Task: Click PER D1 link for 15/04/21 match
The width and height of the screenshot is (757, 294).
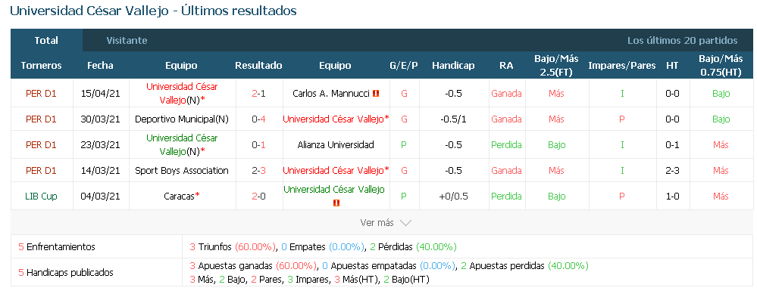Action: (x=41, y=94)
